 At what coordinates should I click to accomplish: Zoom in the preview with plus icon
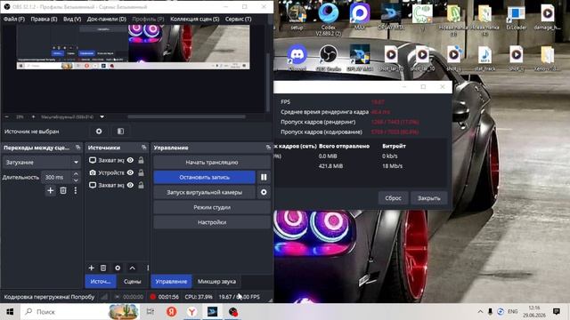click(x=33, y=116)
